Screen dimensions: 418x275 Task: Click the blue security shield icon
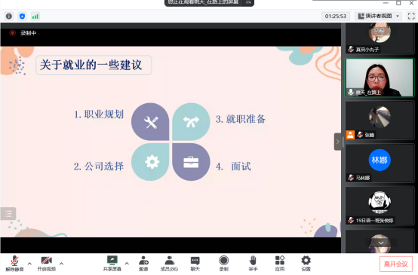pos(22,17)
